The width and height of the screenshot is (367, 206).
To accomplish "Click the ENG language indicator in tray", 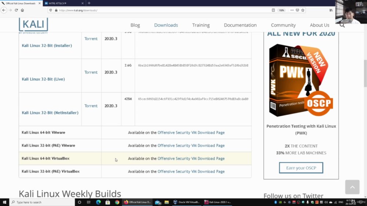I will click(x=341, y=202).
